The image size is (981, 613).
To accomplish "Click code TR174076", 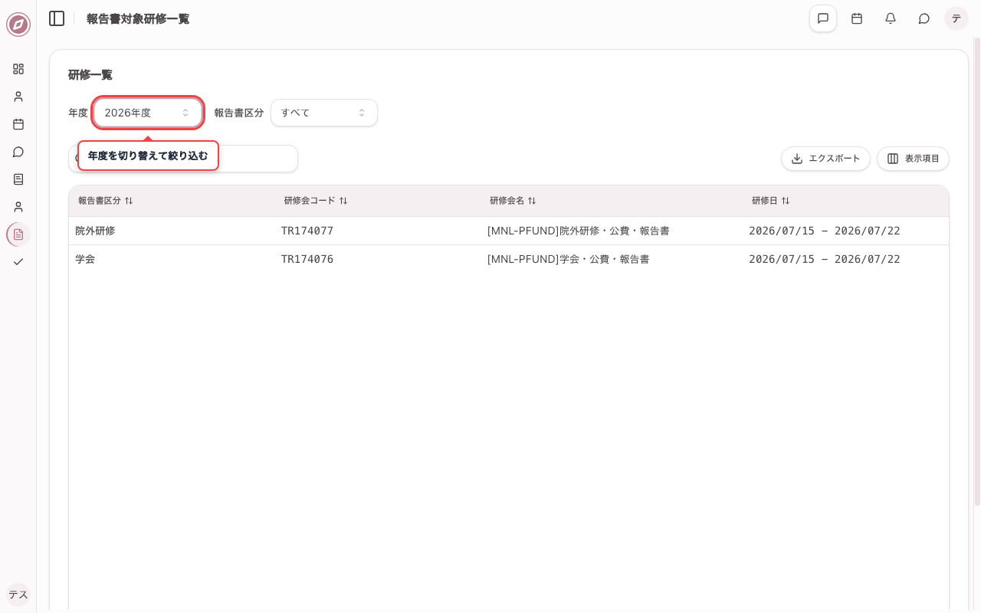I will point(307,259).
